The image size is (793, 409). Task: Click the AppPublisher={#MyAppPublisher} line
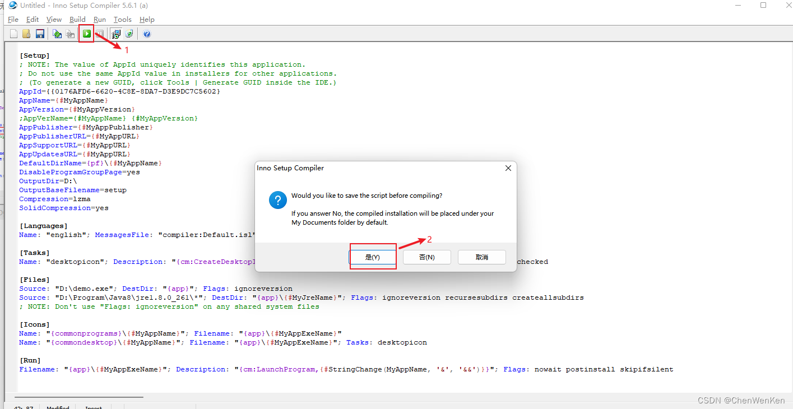click(x=86, y=127)
